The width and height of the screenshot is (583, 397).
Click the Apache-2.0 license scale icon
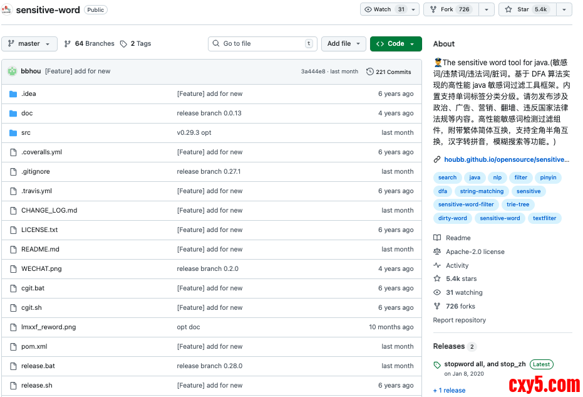click(437, 251)
